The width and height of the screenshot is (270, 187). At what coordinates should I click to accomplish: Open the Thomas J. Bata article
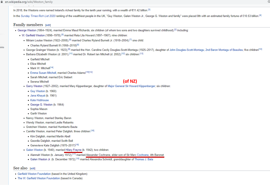point(144,159)
